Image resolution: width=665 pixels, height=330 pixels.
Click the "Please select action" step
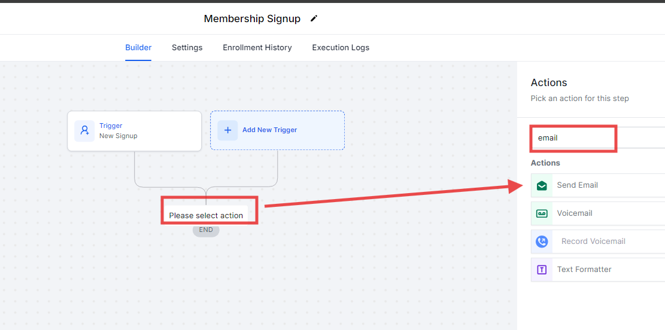point(206,215)
